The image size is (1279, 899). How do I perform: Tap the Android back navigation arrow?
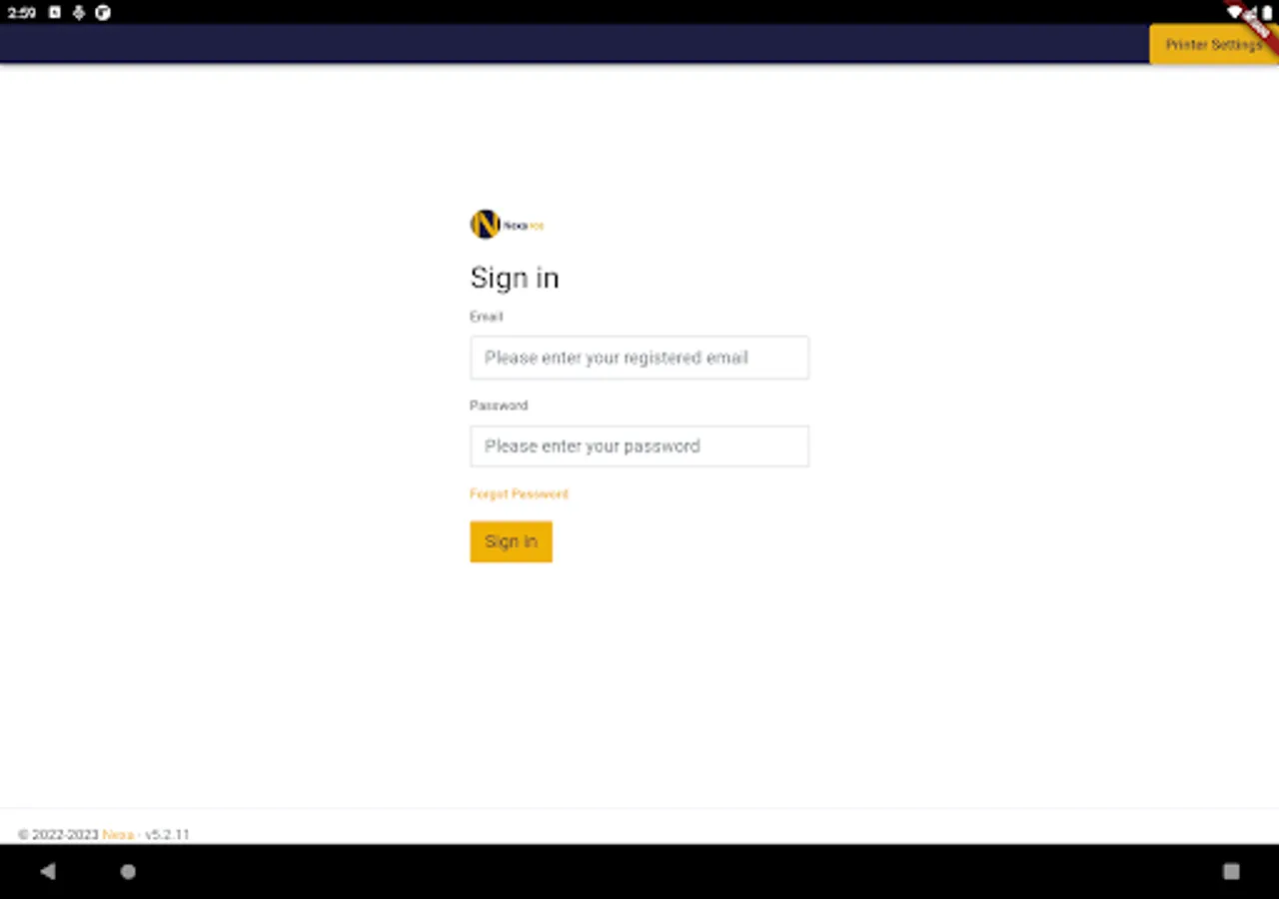(47, 871)
